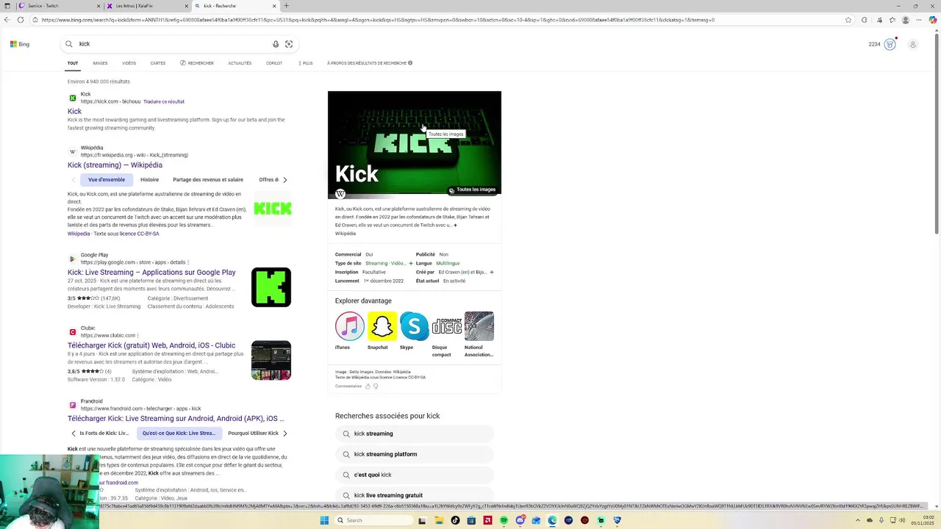The width and height of the screenshot is (941, 529).
Task: Click Toutes les images button
Action: [472, 190]
